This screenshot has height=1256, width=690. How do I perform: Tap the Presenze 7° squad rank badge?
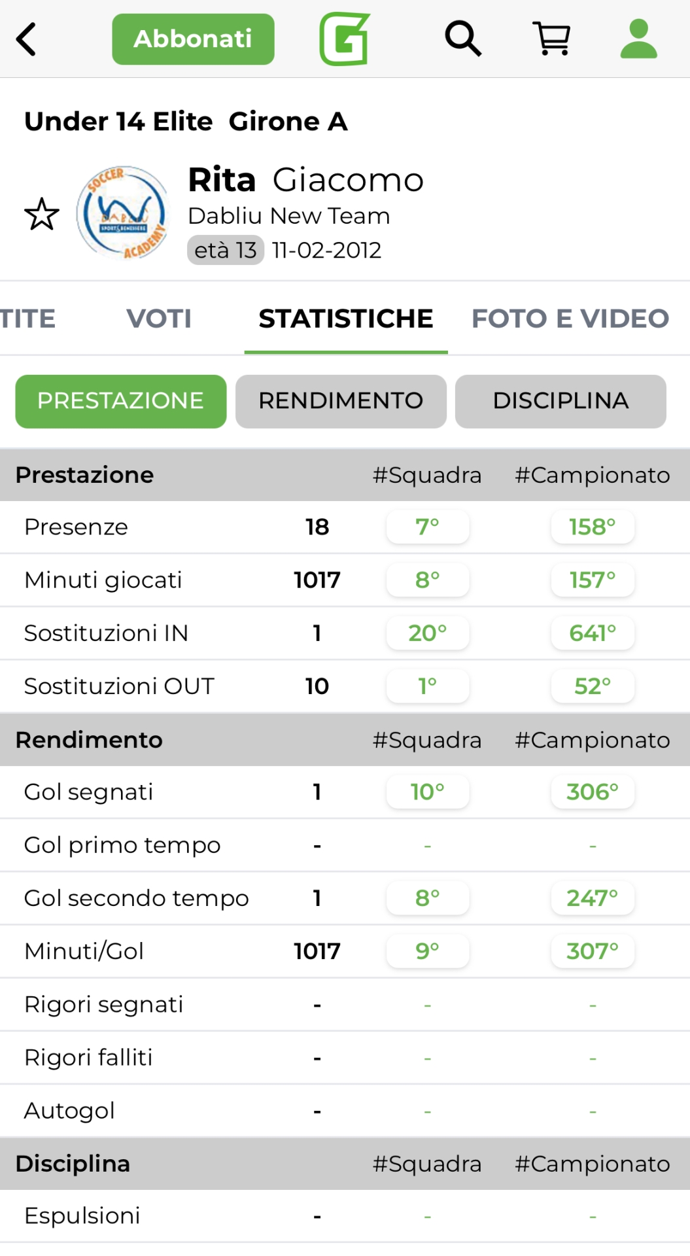[428, 527]
